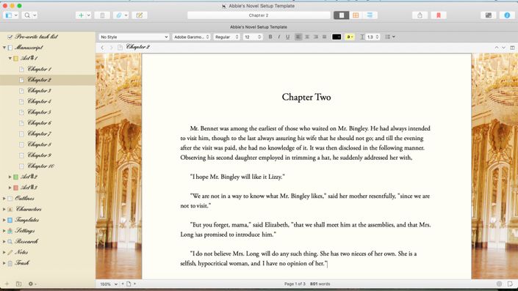Click the Trash delete toolbar icon

click(x=102, y=15)
